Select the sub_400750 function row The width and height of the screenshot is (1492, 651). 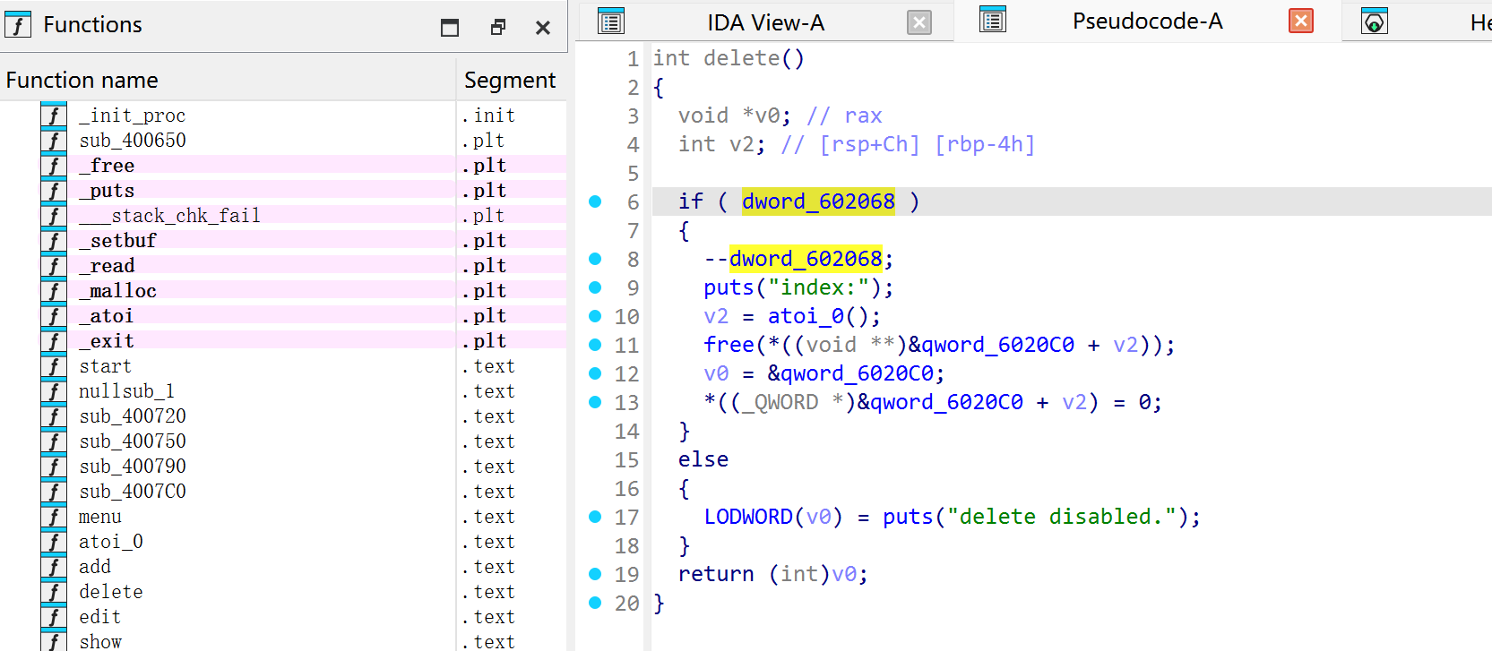(x=283, y=441)
